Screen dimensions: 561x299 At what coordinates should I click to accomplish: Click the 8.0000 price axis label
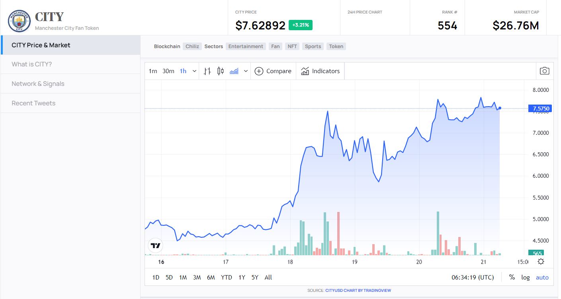tap(540, 90)
